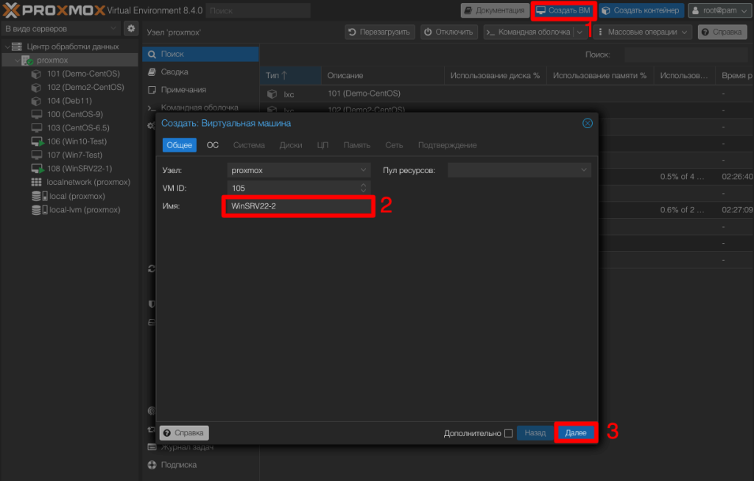This screenshot has width=754, height=481.
Task: Click Создать контейнер button
Action: click(640, 10)
